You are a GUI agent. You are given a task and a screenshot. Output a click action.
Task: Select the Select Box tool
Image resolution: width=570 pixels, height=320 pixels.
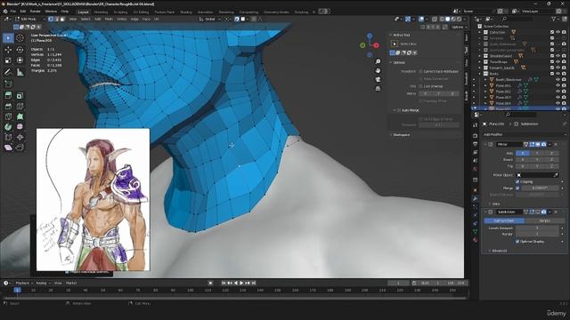[8, 38]
